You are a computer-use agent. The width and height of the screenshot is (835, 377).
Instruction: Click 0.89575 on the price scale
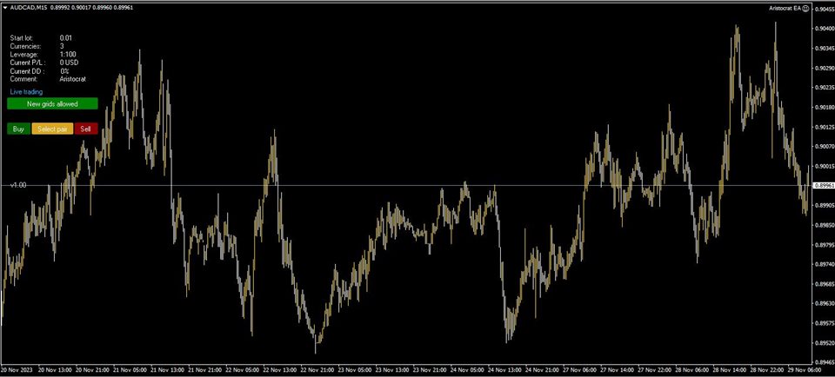(x=824, y=323)
